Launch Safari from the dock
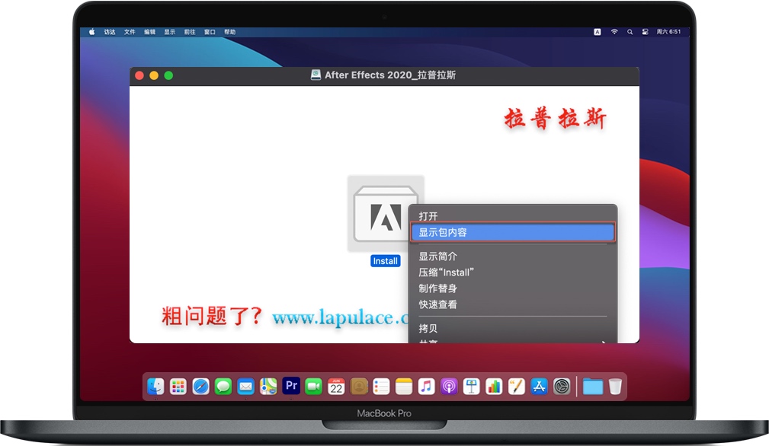 200,387
